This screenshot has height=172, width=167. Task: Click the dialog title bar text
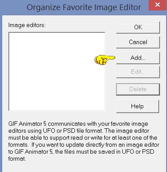tap(84, 7)
